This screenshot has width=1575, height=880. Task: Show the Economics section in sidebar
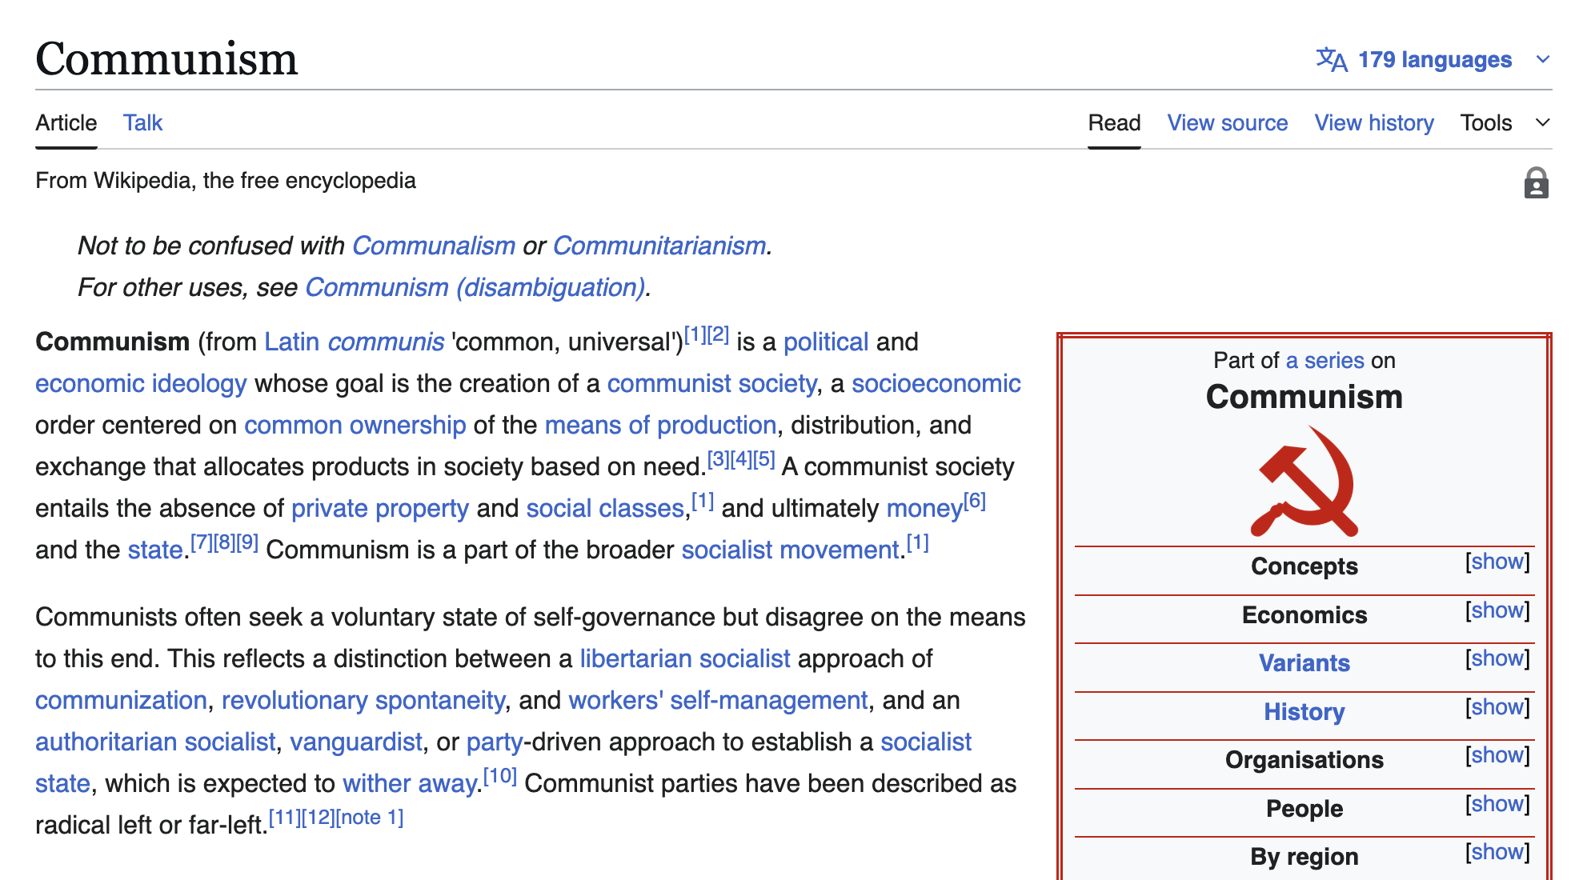click(x=1497, y=610)
